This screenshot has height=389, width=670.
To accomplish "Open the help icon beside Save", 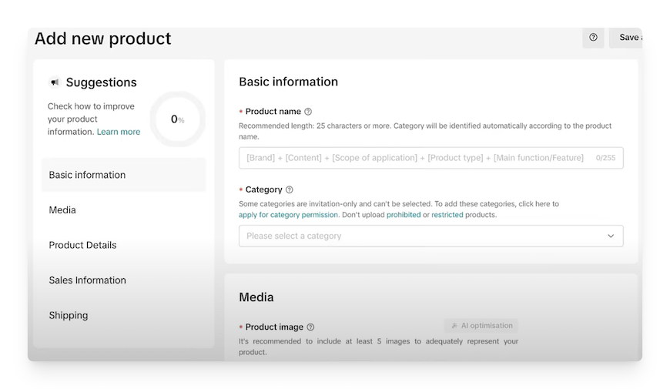I will click(x=593, y=38).
